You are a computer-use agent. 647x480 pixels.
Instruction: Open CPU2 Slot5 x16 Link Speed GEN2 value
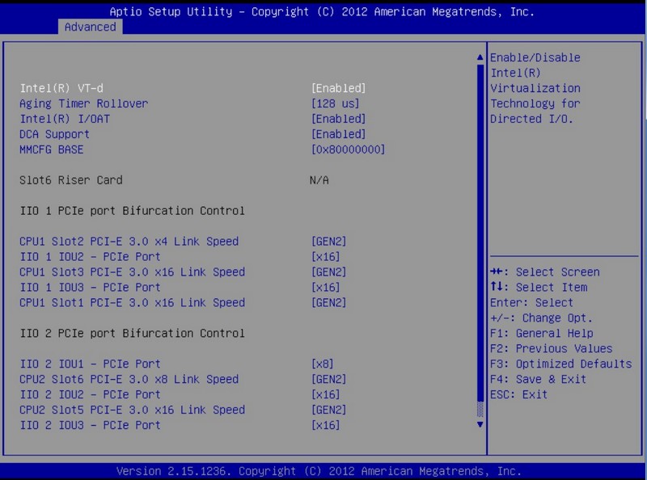(329, 411)
